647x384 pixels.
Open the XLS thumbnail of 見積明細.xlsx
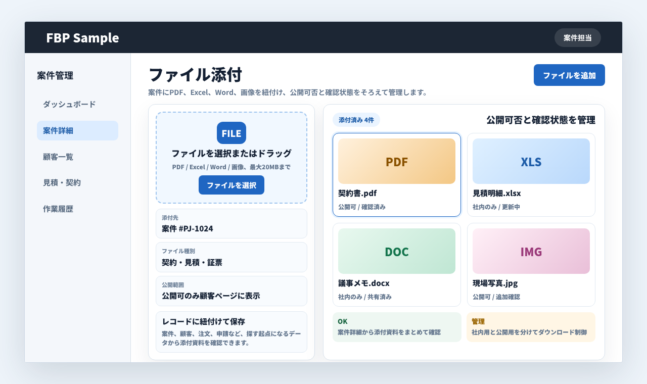coord(531,161)
